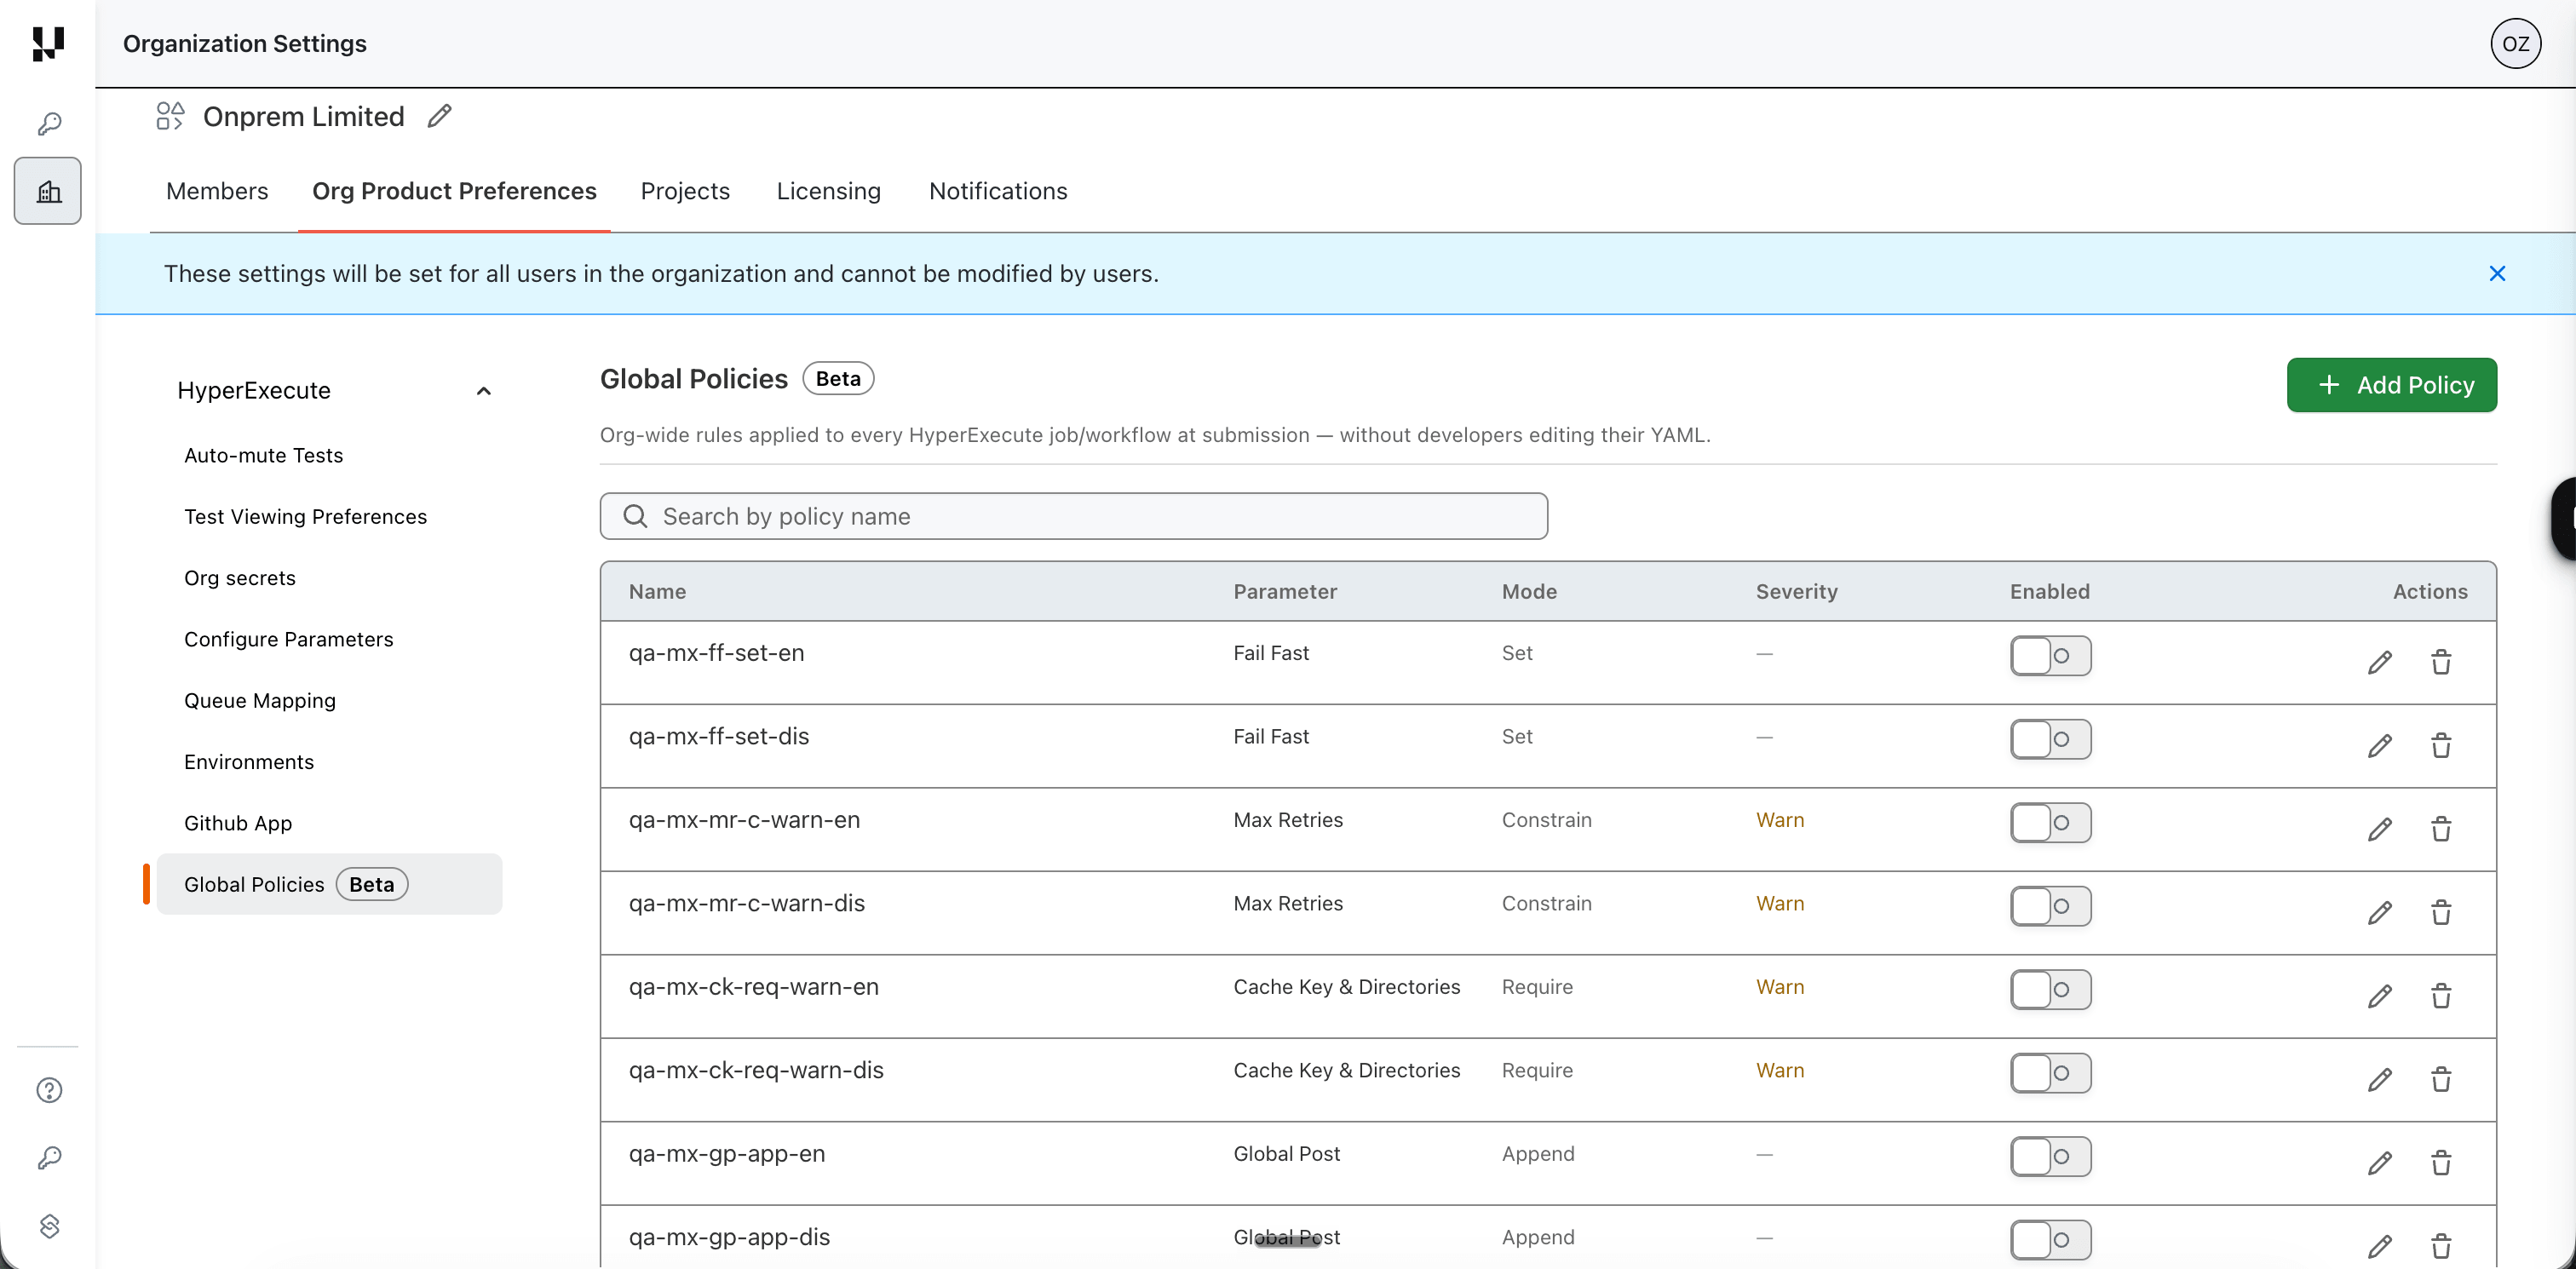Image resolution: width=2576 pixels, height=1269 pixels.
Task: Delete the qa-mx-ck-req-warn-en policy
Action: [x=2441, y=996]
